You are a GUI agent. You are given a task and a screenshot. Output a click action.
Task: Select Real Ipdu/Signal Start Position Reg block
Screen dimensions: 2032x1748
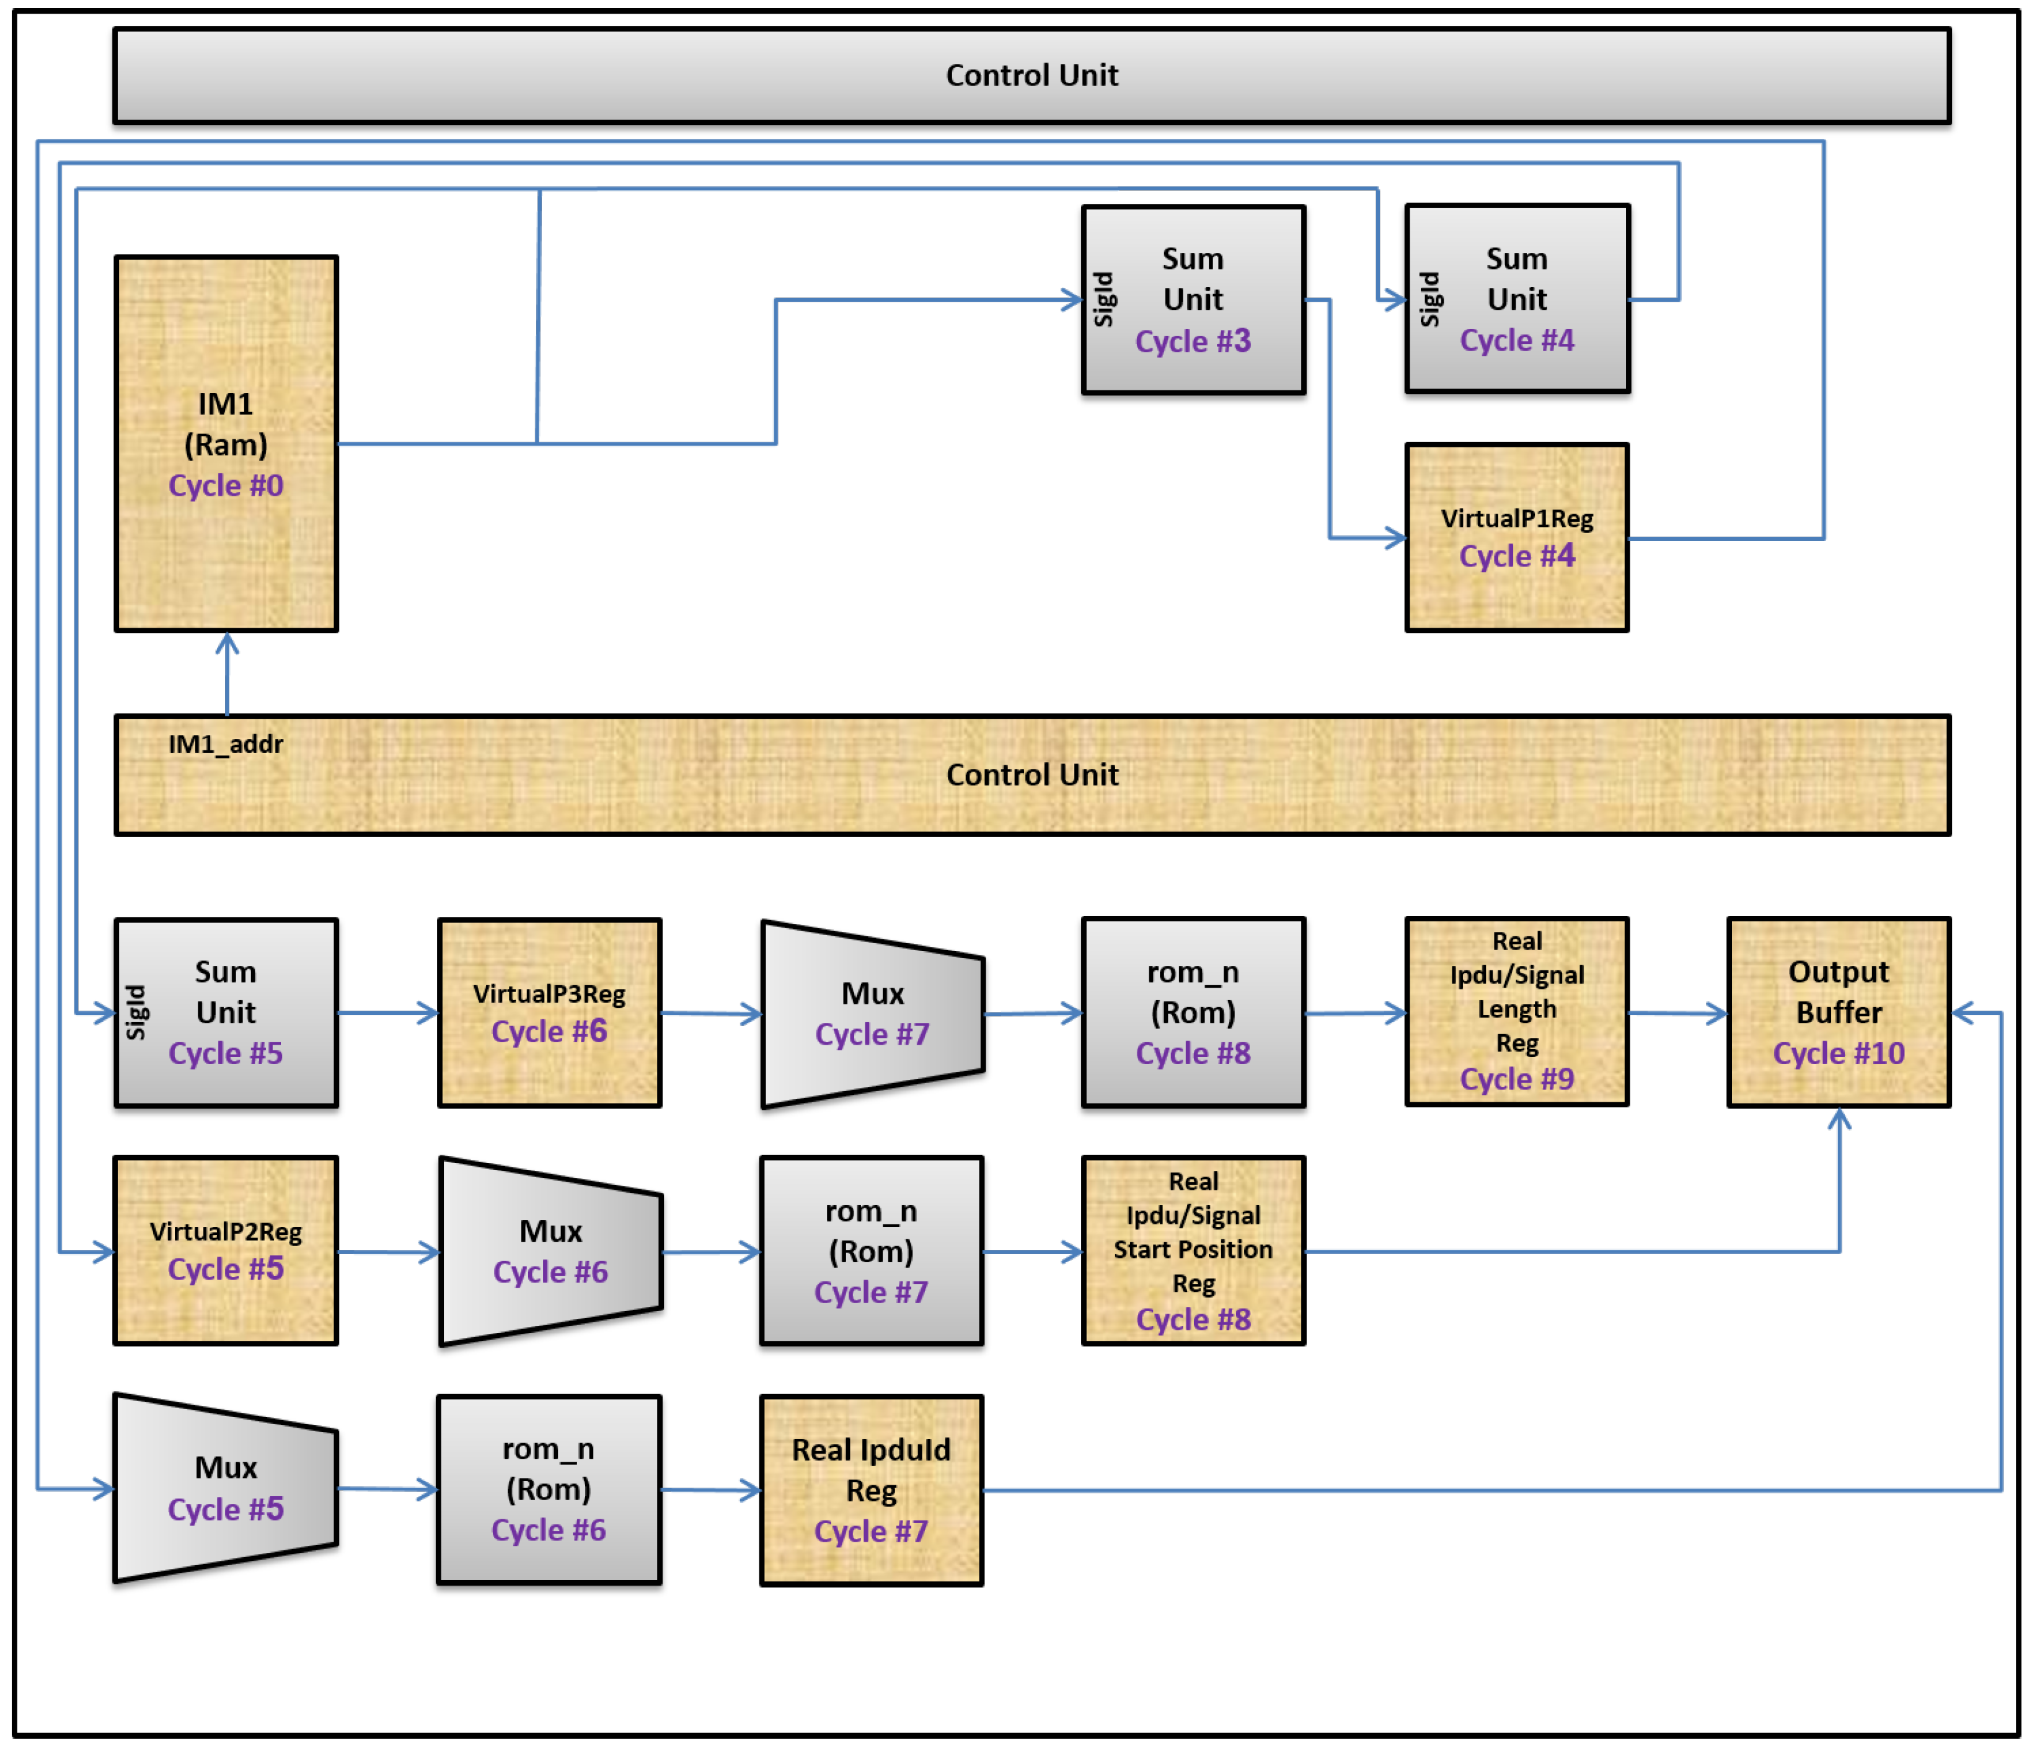(1193, 1250)
